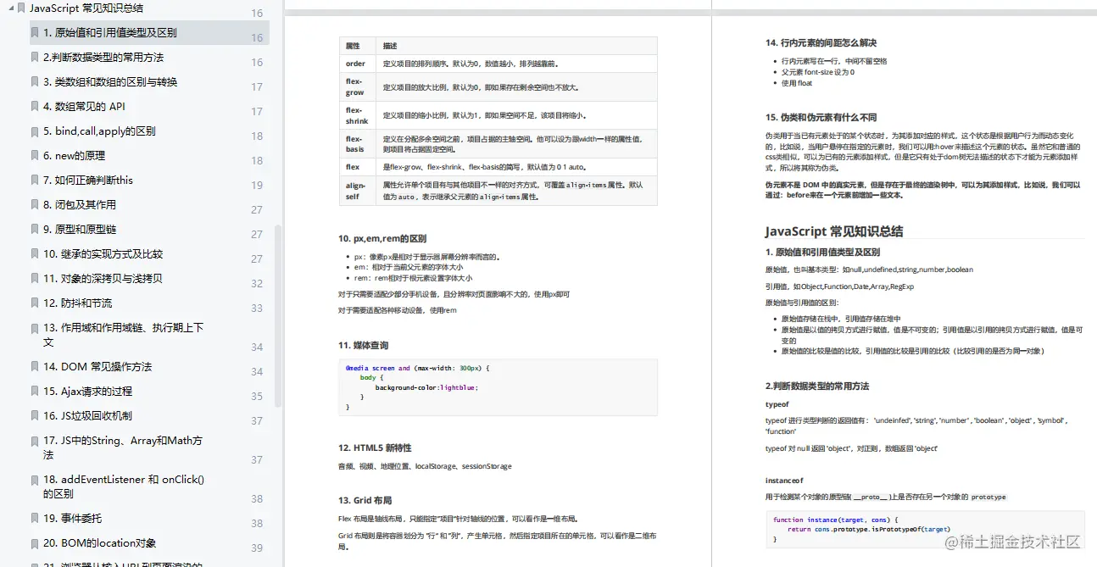Navigate to outline entry 16. JS垃圾回收机制
This screenshot has height=567, width=1097.
point(87,415)
